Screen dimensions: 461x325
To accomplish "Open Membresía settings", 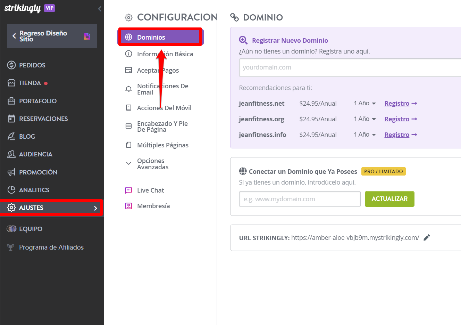I will coord(153,206).
